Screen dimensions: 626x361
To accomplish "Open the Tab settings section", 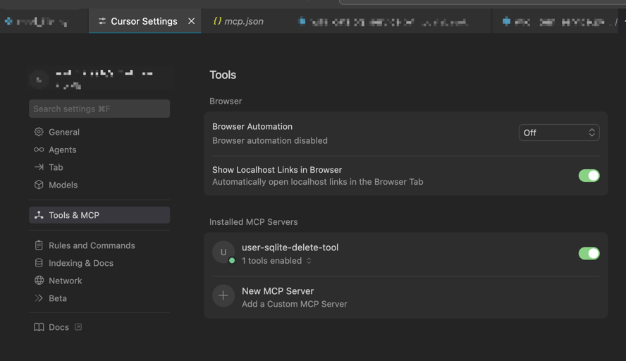I will click(x=99, y=167).
